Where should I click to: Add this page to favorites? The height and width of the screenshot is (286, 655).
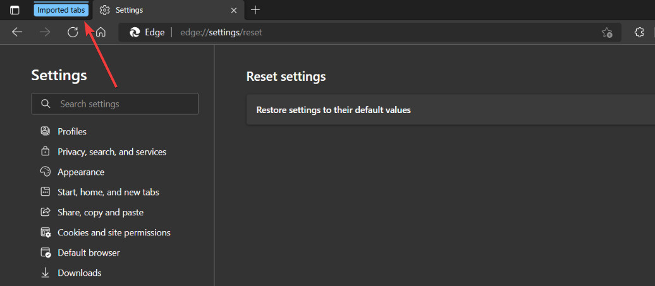(607, 32)
